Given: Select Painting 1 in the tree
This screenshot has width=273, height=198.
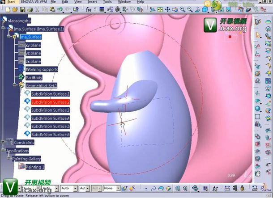Looking at the screenshot, I should pyautogui.click(x=35, y=167).
